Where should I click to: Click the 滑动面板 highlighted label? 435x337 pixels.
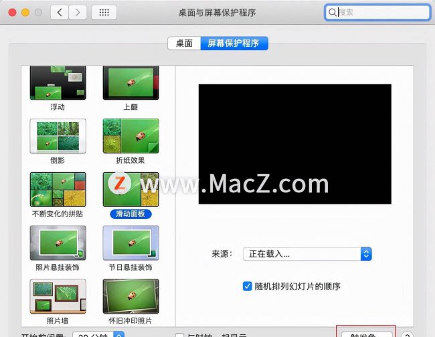pyautogui.click(x=130, y=214)
